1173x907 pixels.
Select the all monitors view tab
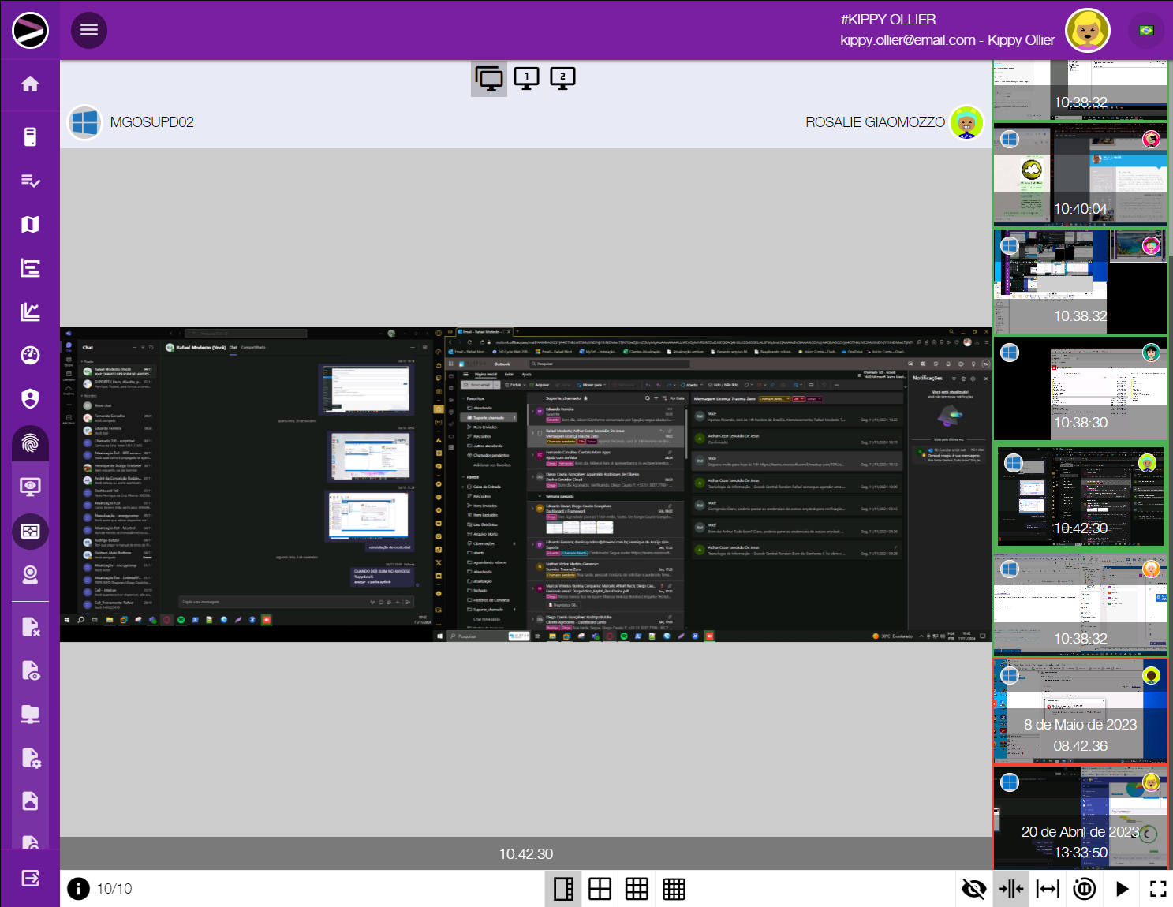point(489,78)
